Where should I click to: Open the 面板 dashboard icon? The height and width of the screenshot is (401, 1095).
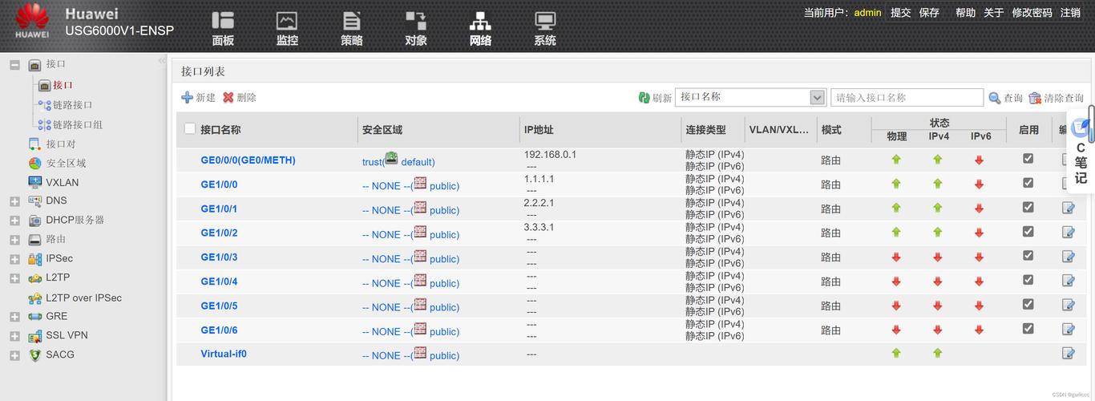[223, 22]
